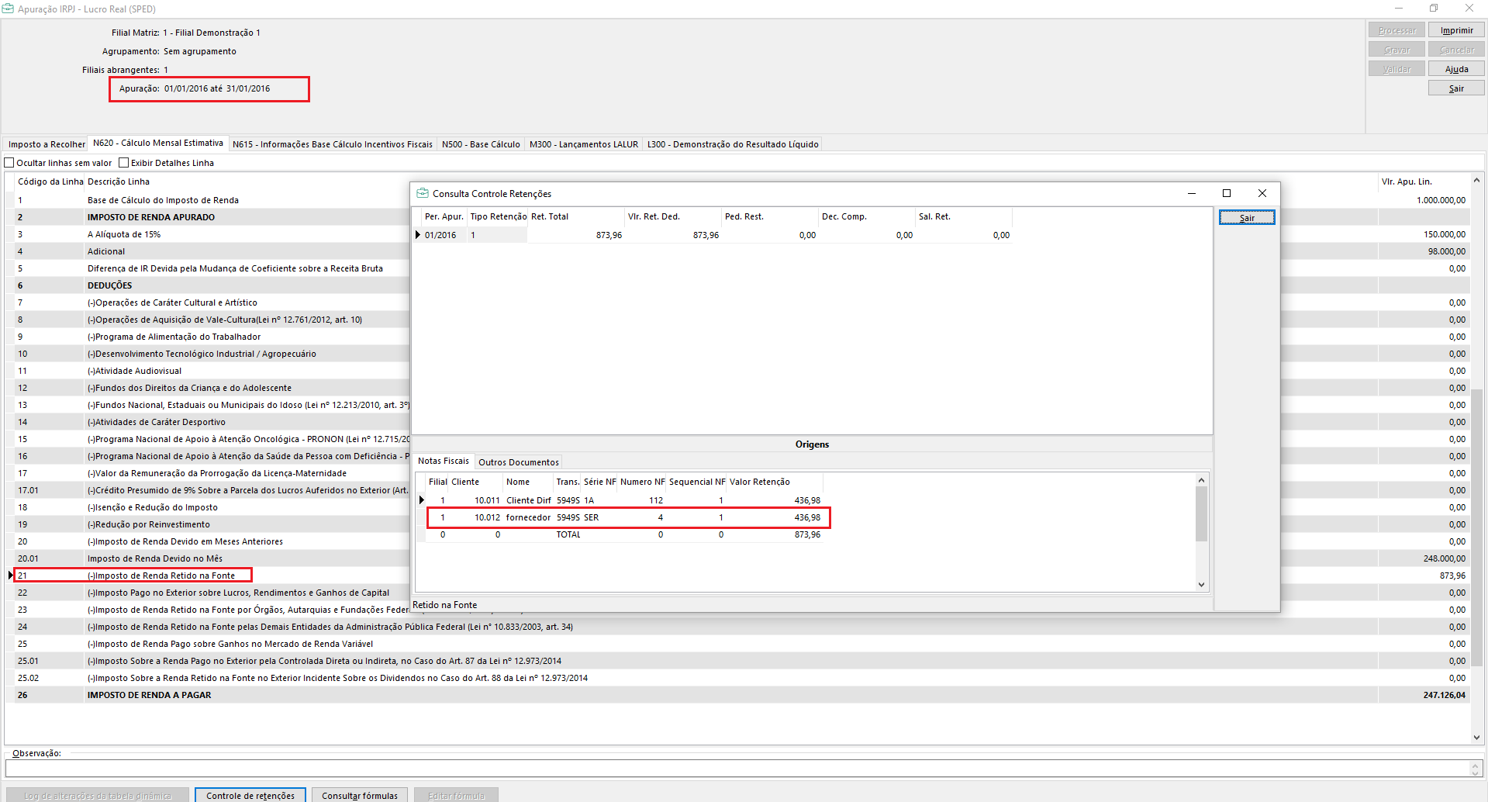This screenshot has width=1488, height=802.
Task: Switch to Outros Documentos tab
Action: coord(518,462)
